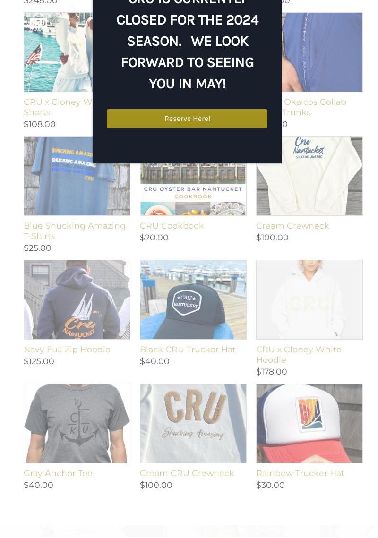The image size is (378, 538).
Task: Click the Reserve Here! button
Action: [x=187, y=119]
